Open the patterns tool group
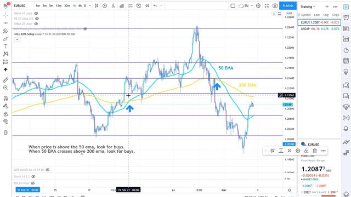The height and width of the screenshot is (197, 351). coord(5,54)
